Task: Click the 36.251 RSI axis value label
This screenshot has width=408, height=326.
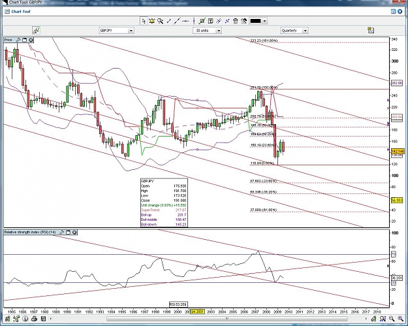Action: point(397,278)
